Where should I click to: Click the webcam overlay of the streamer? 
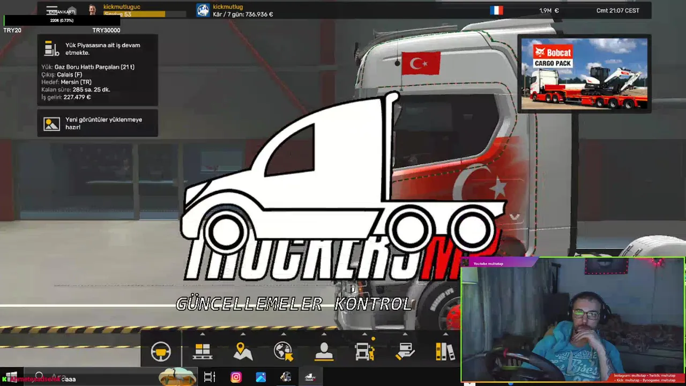click(572, 320)
